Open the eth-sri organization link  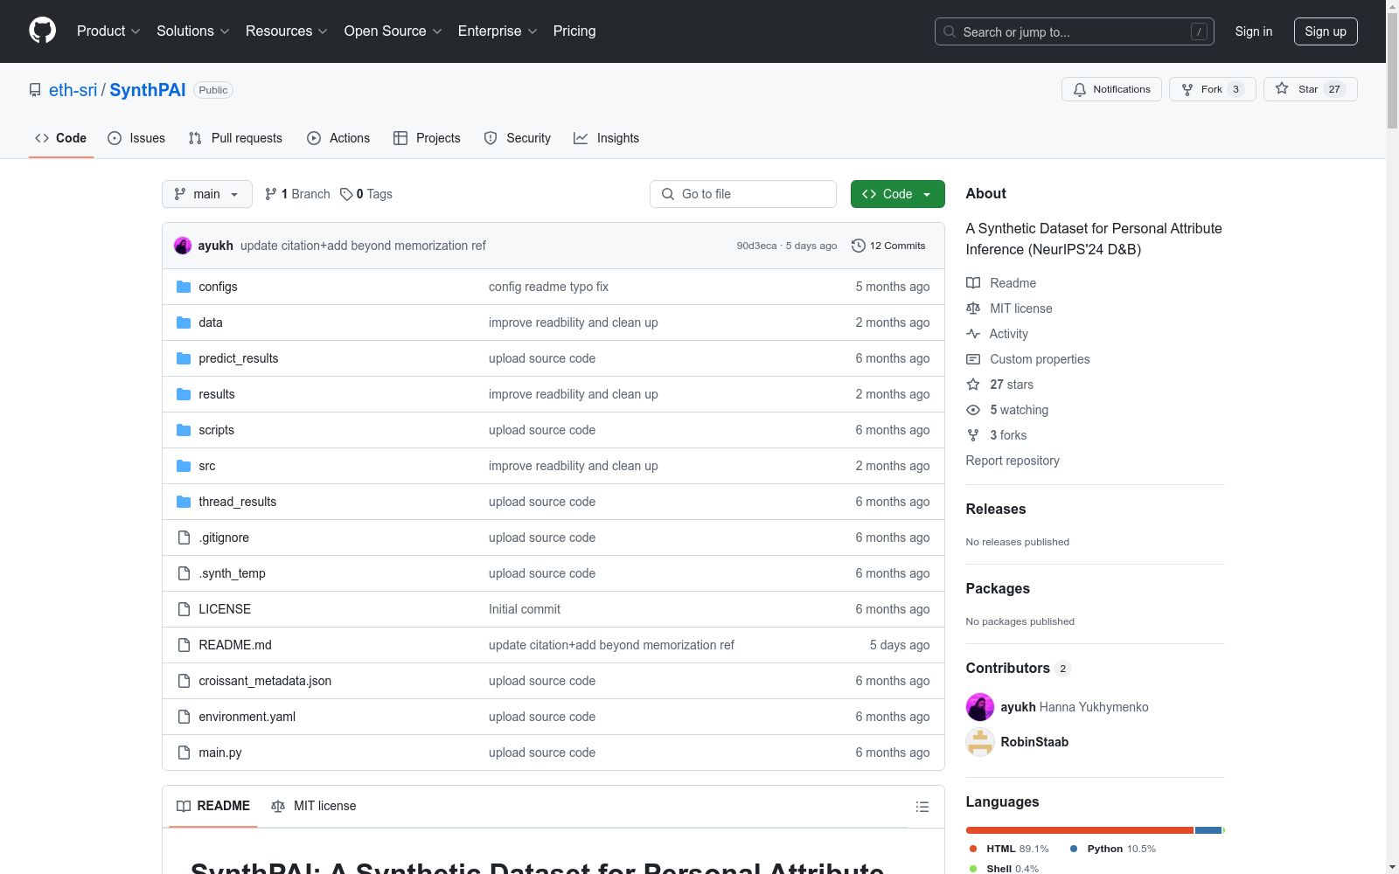point(73,90)
